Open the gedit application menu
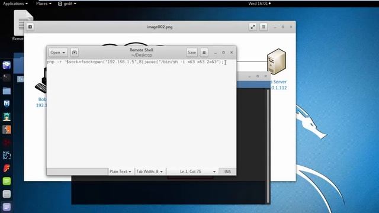Screen dimensions: 379x213 (x=67, y=4)
